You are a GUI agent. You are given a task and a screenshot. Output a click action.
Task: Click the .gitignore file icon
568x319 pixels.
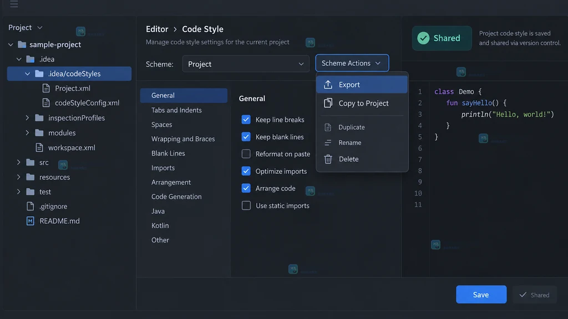tap(31, 206)
